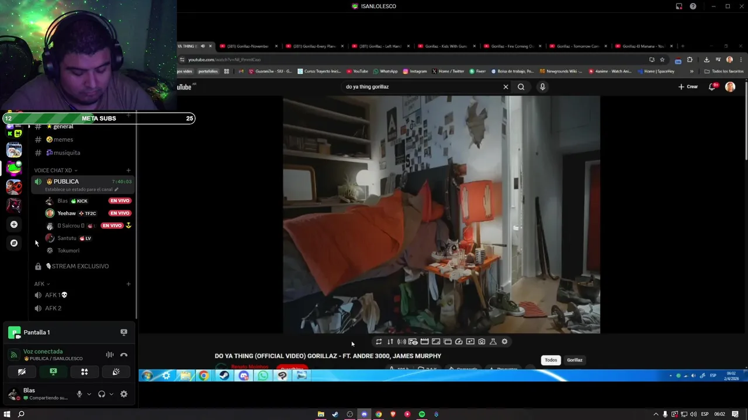Open video enhancer settings gear

(504, 342)
